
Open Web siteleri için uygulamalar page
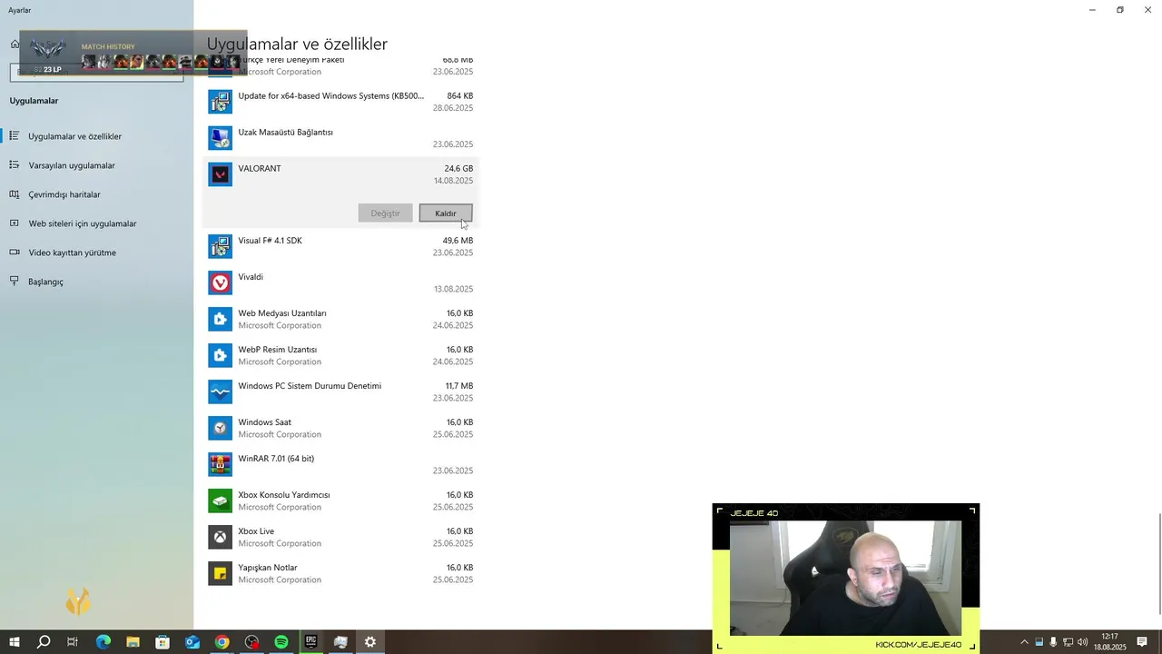point(83,223)
